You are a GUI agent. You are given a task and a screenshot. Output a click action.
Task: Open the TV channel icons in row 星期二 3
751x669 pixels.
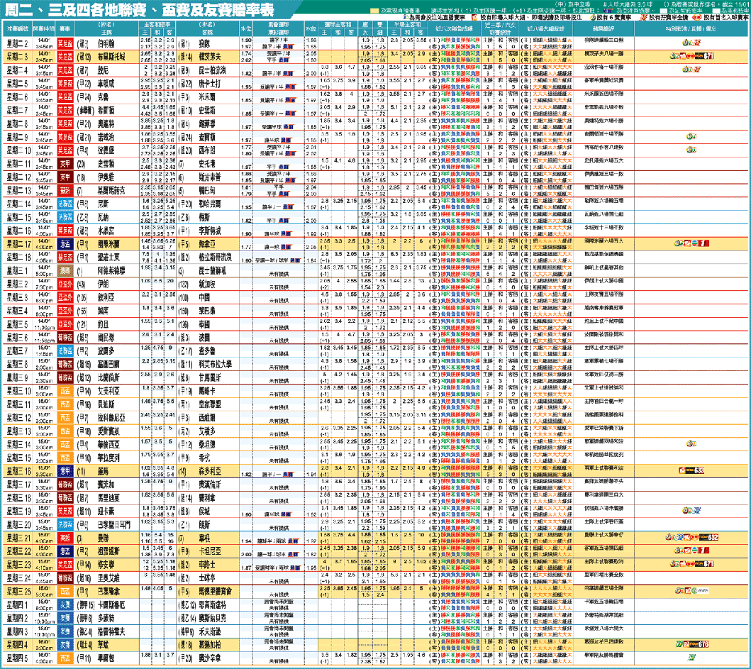(x=691, y=56)
